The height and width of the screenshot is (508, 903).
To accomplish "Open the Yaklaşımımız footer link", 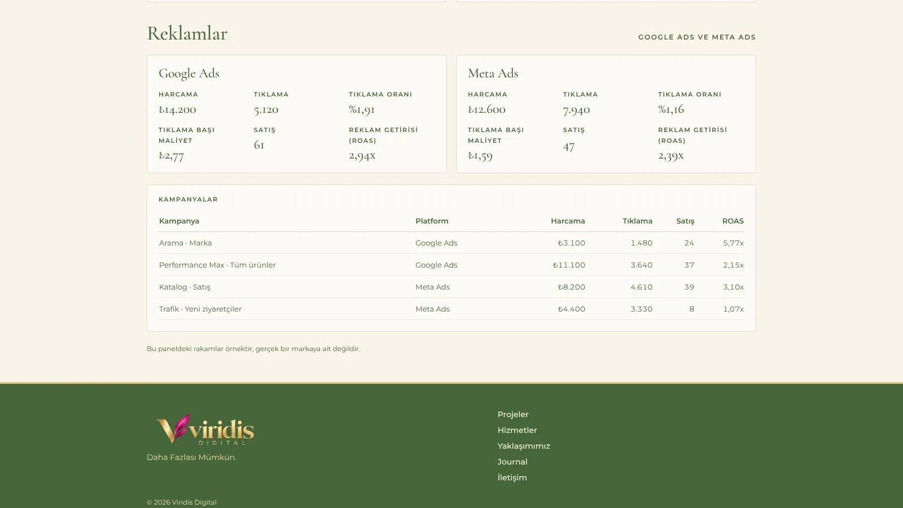I will point(524,446).
